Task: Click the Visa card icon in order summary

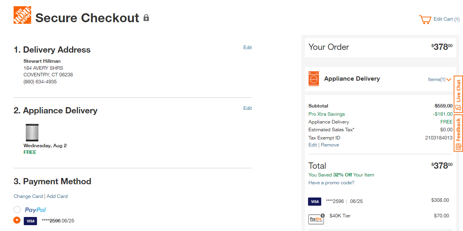Action: [x=315, y=201]
